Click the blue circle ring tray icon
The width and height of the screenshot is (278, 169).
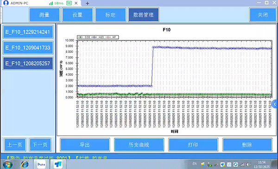235,164
